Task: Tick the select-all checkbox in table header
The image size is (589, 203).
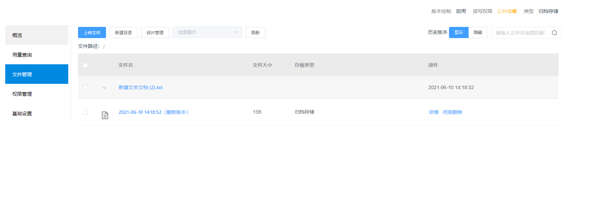Action: tap(85, 65)
